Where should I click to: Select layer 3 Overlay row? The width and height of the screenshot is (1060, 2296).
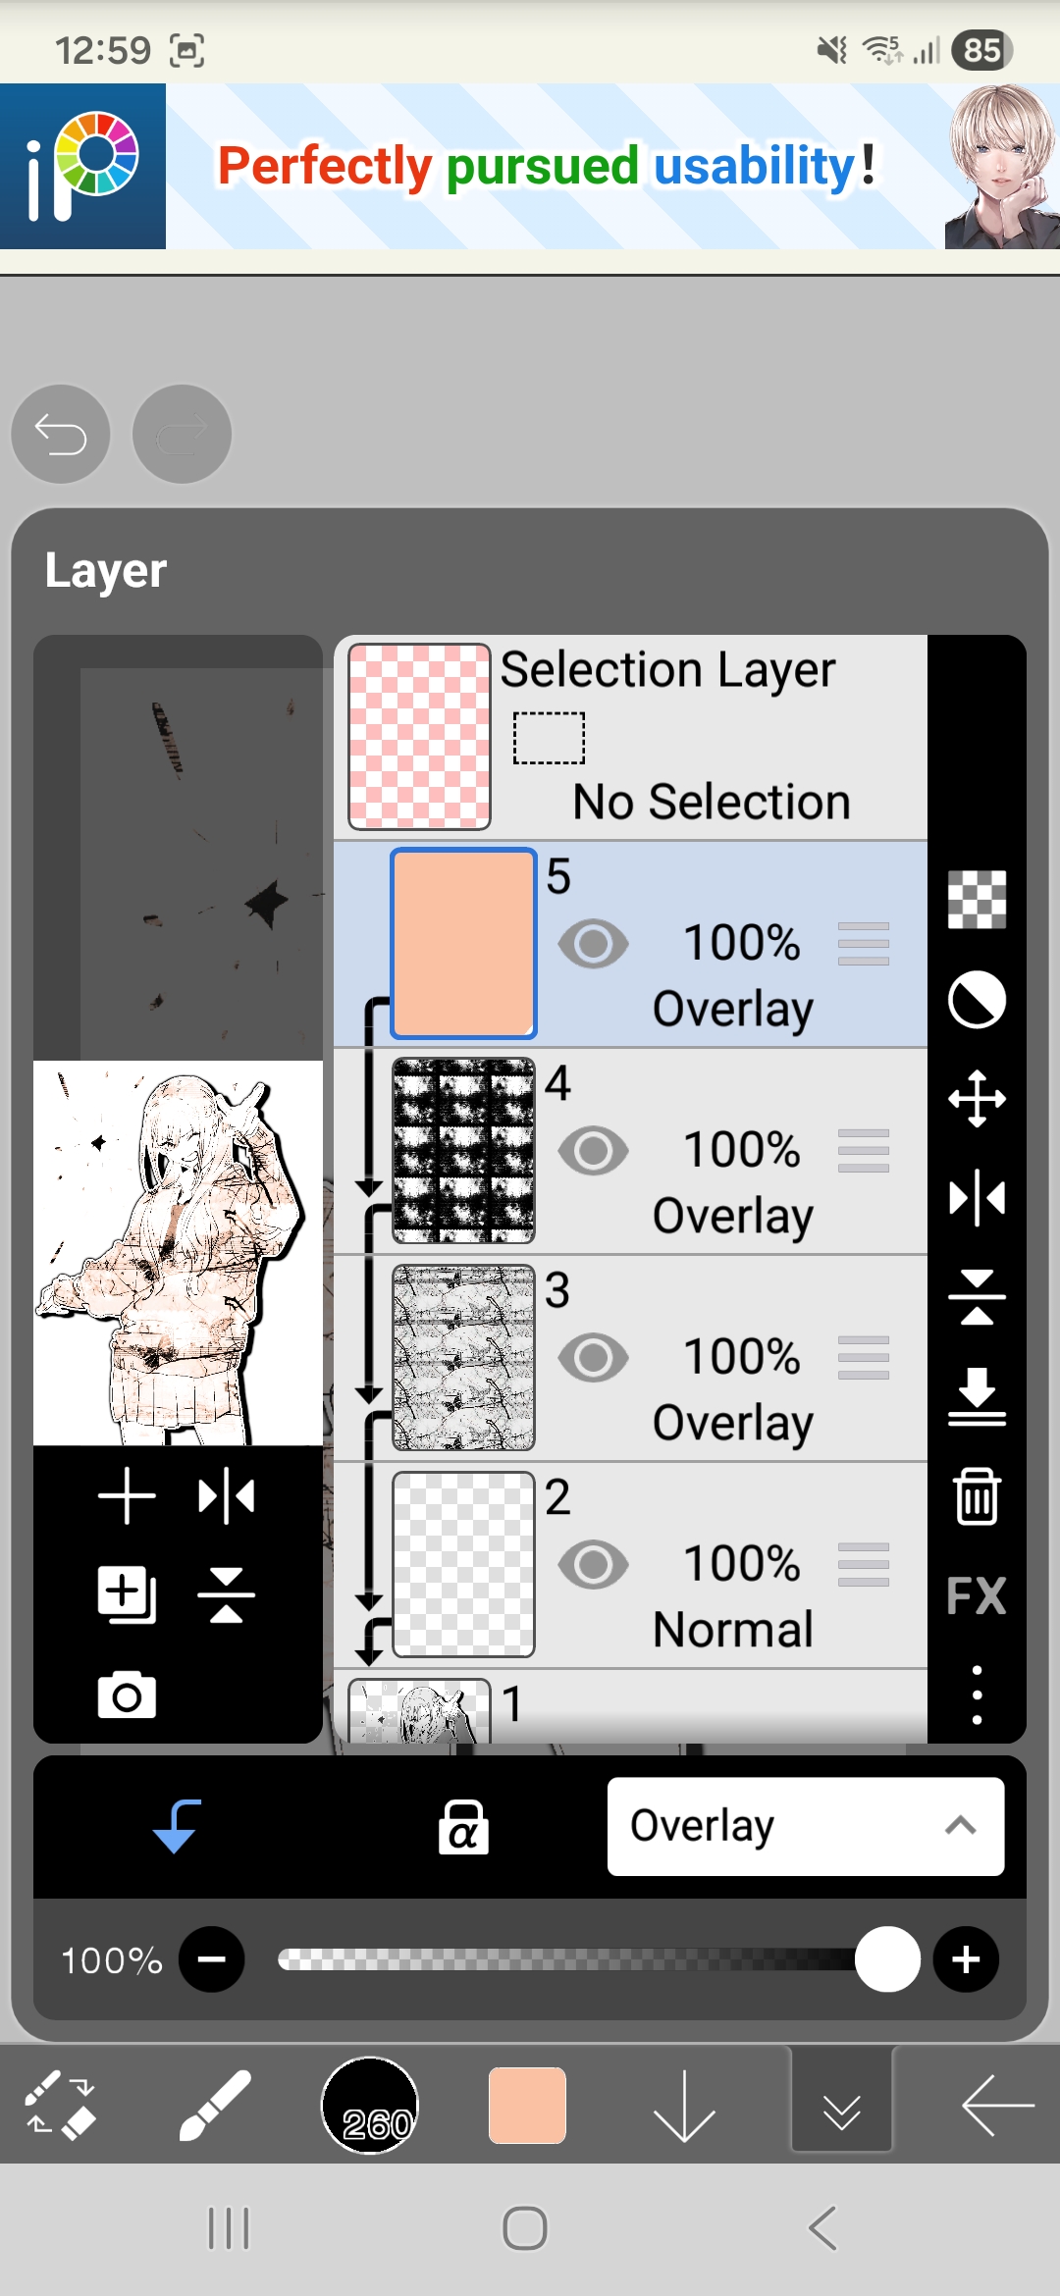tap(630, 1358)
